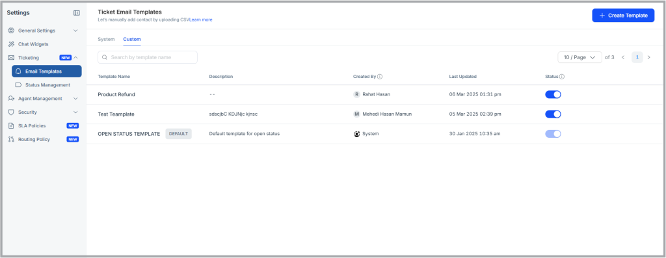
Task: Open the 10 / Page dropdown
Action: (579, 57)
